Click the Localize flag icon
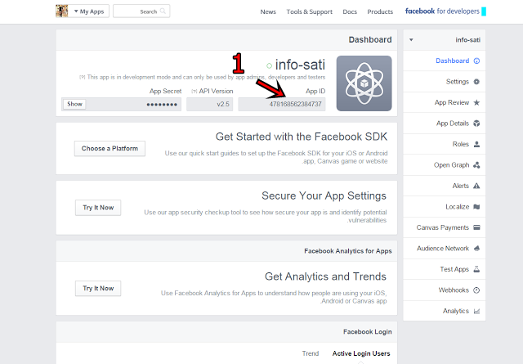This screenshot has height=364, width=523. (x=476, y=207)
